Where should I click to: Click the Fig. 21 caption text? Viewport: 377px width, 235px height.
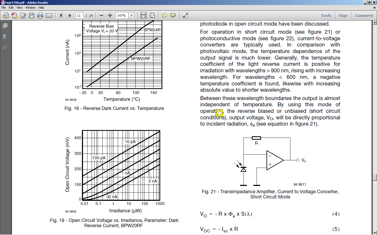coord(270,194)
